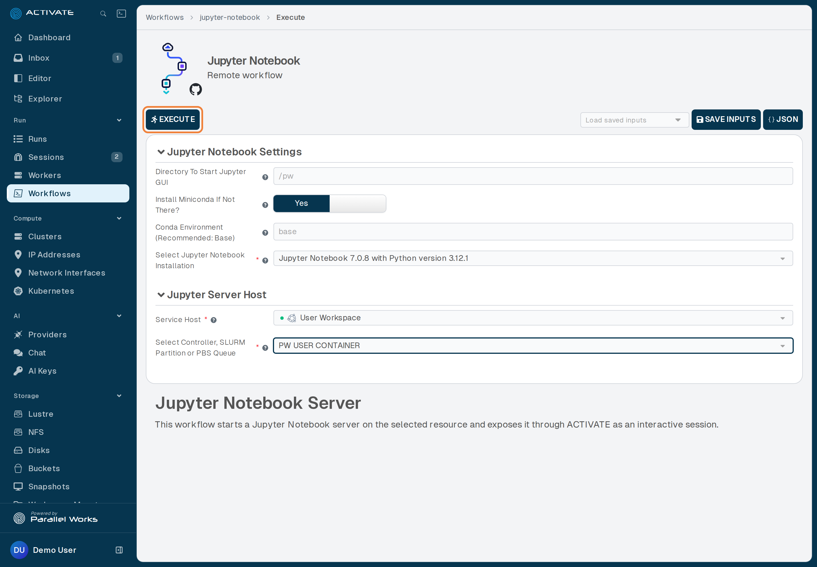
Task: Click help icon for Select Controller, SLURM Partition
Action: coord(265,348)
